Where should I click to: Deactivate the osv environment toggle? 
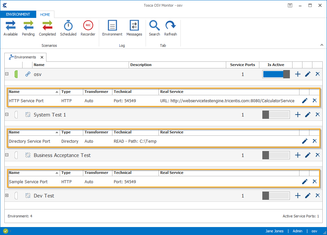point(276,74)
